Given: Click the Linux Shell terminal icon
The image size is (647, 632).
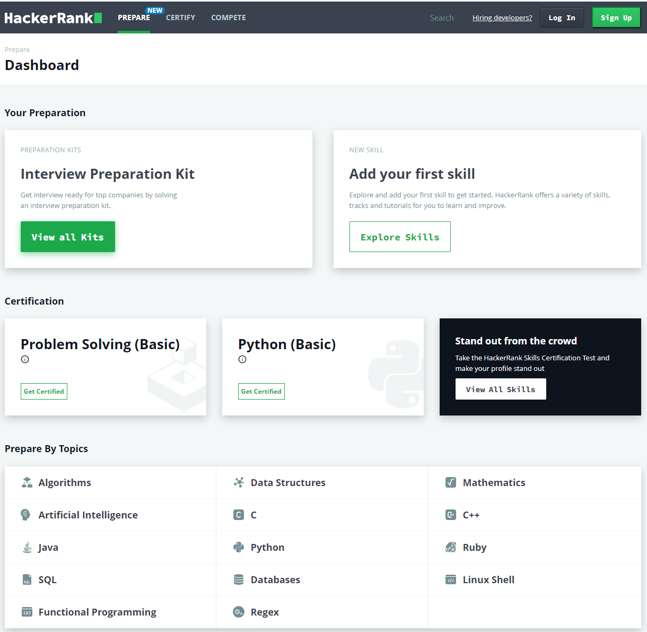Looking at the screenshot, I should pos(451,579).
